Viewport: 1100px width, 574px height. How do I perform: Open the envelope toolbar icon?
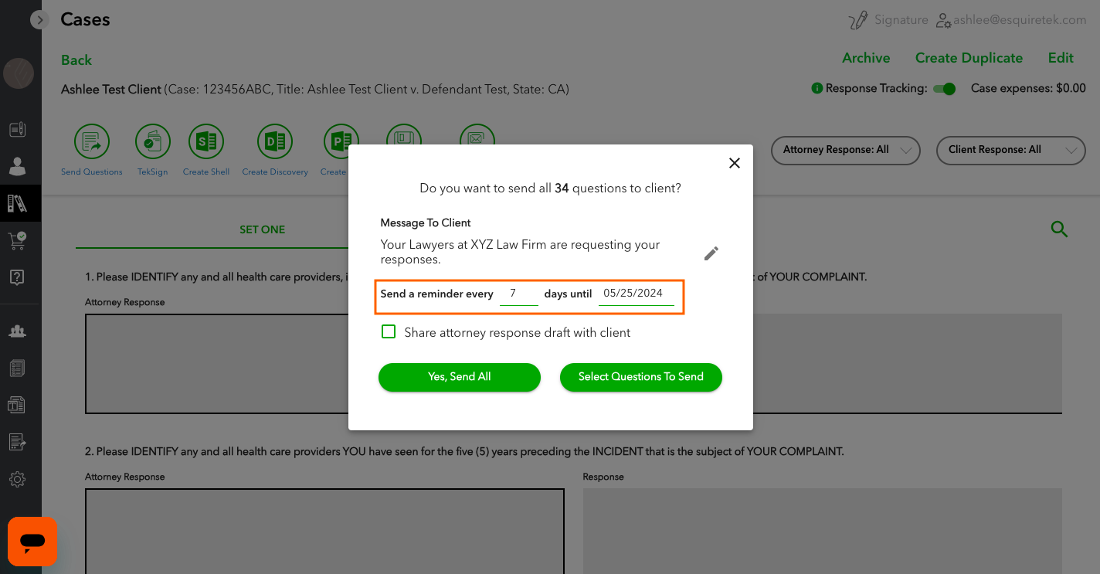click(477, 141)
